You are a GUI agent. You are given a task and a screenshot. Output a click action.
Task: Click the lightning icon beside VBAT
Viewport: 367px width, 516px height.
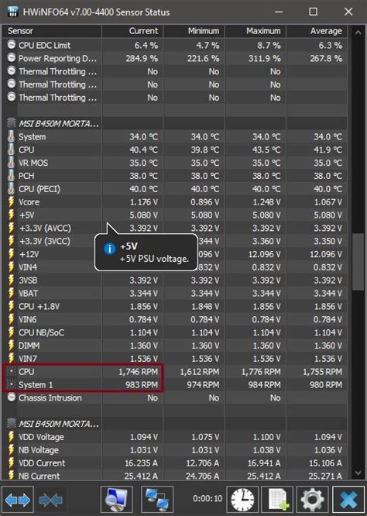(11, 293)
